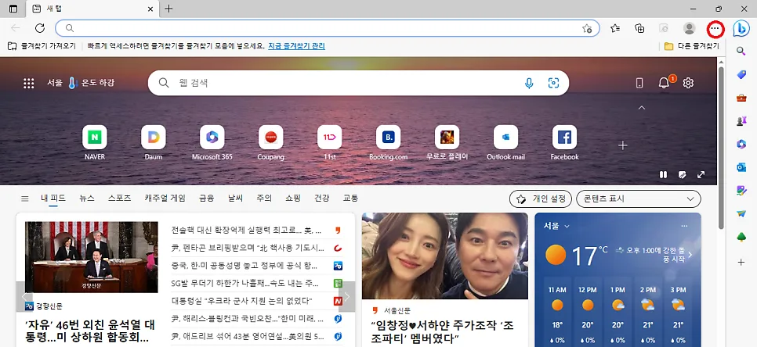The height and width of the screenshot is (347, 757).
Task: Open the sidebar tree icon
Action: [741, 237]
